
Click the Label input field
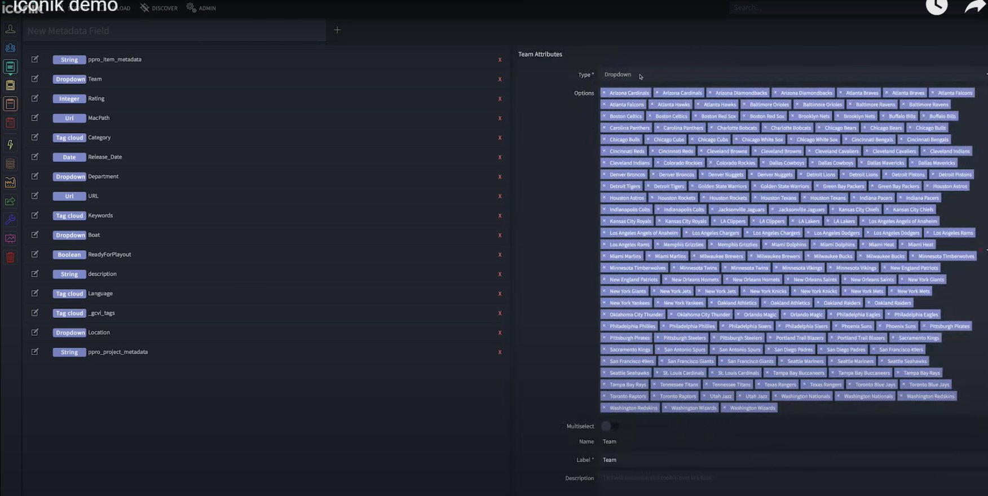click(794, 460)
